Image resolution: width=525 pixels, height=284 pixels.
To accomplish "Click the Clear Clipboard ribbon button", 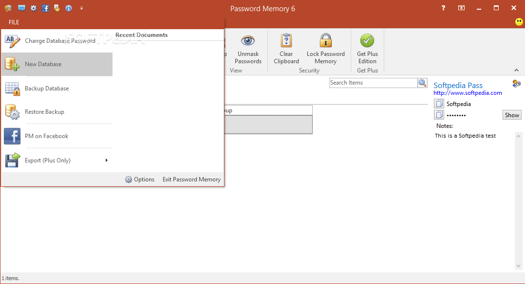I will 286,49.
